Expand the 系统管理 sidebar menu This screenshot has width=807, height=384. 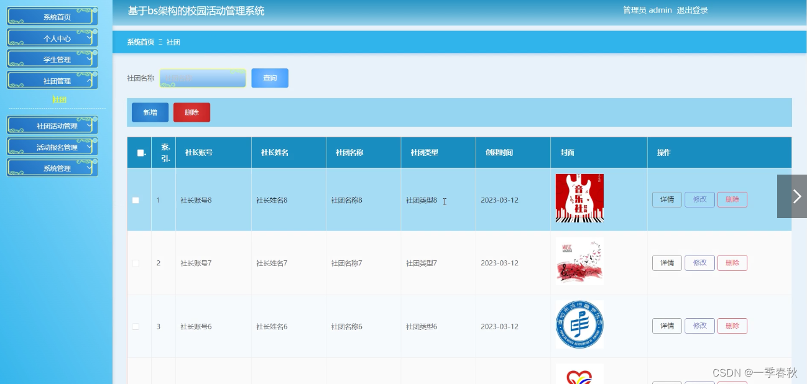tap(52, 168)
